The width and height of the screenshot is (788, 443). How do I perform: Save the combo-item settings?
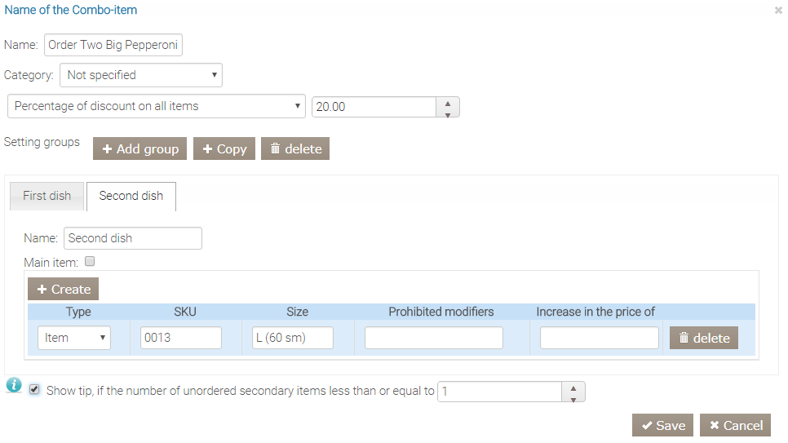[662, 425]
